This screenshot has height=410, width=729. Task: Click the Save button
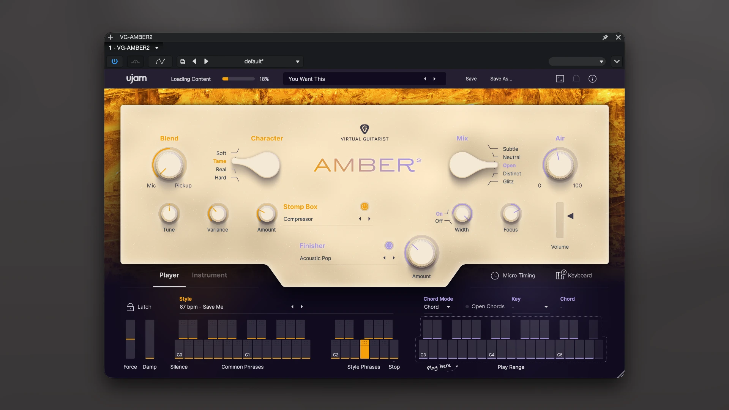[x=471, y=79]
